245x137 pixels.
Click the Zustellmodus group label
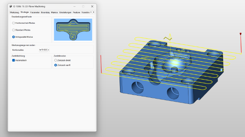click(x=60, y=56)
